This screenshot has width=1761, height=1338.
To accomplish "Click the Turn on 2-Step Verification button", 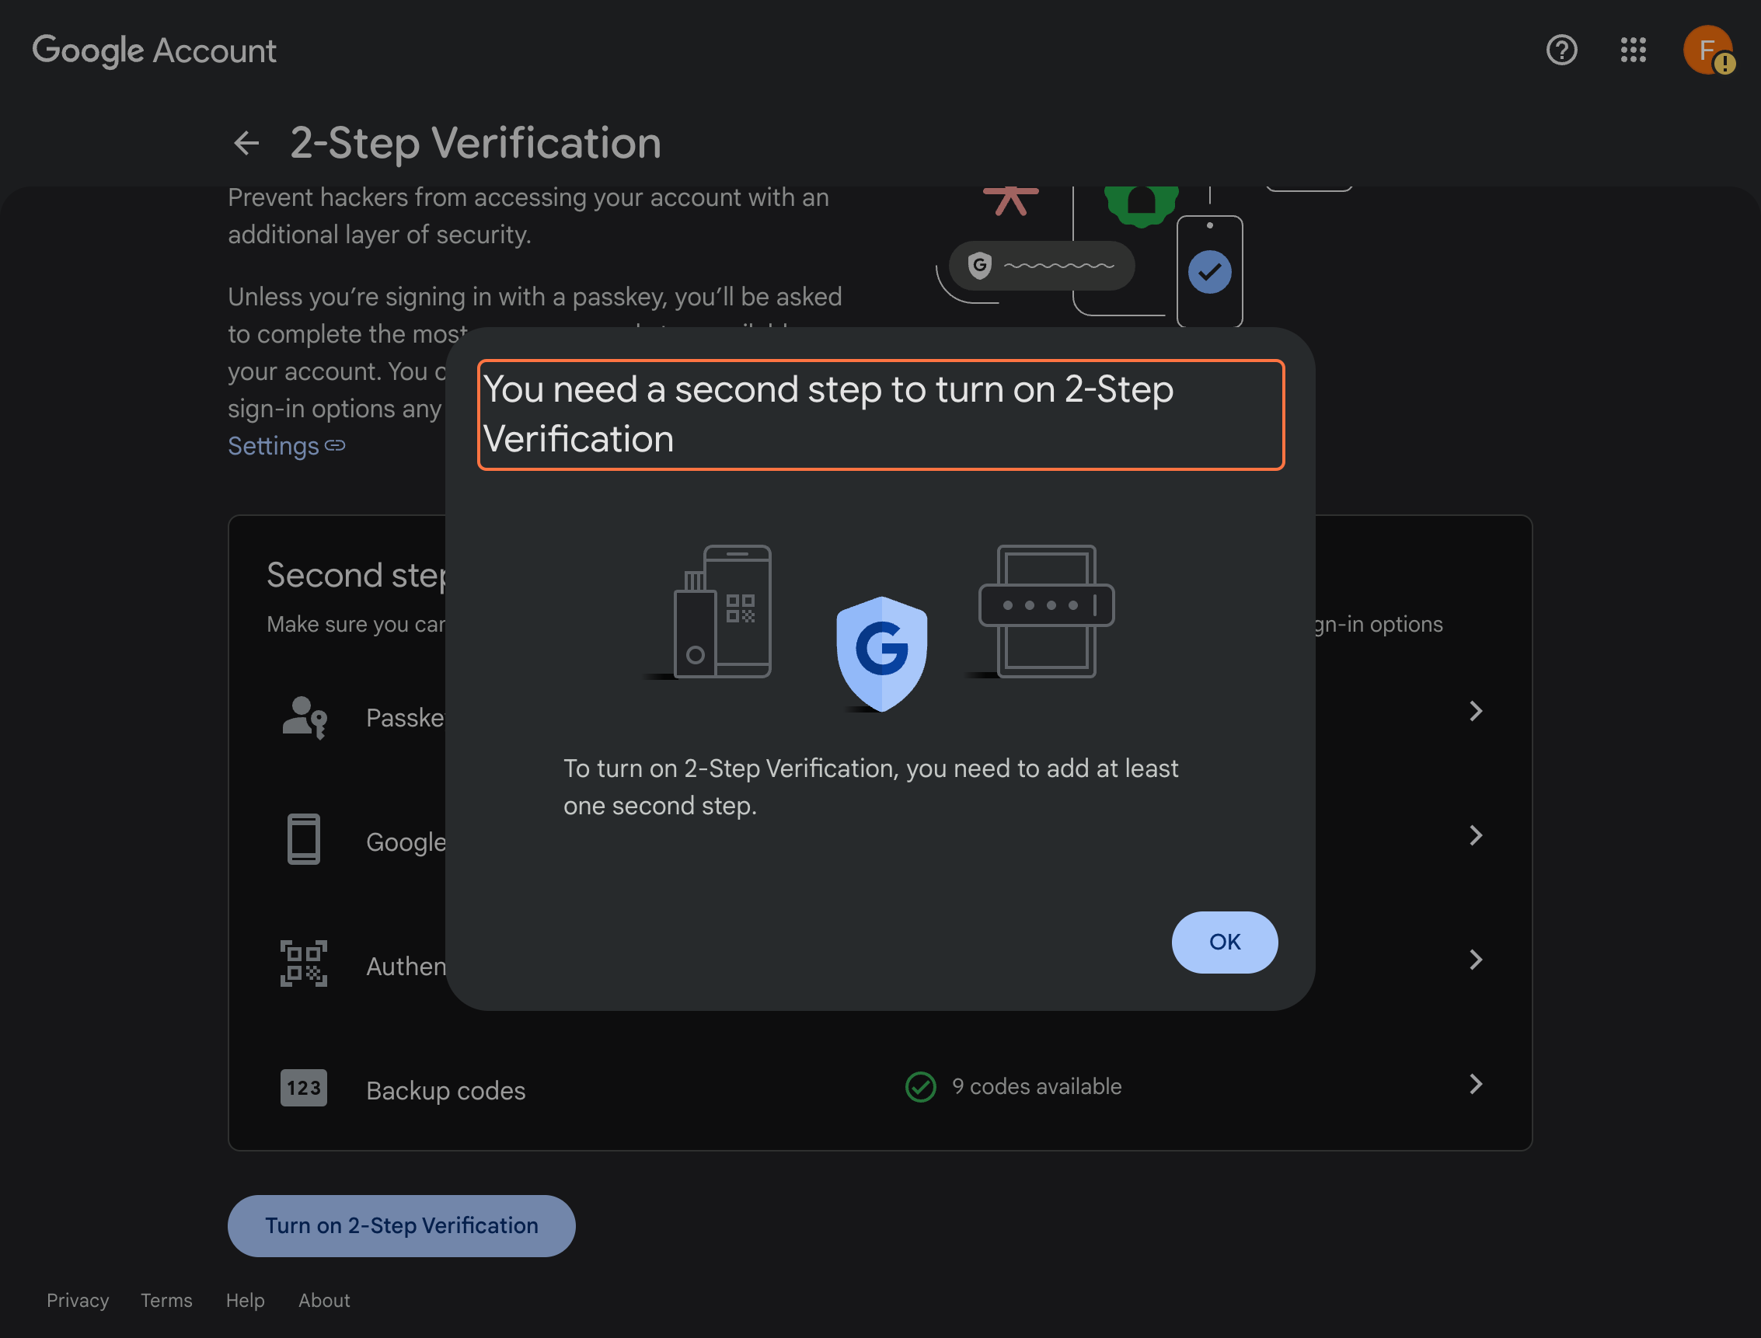I will point(402,1225).
